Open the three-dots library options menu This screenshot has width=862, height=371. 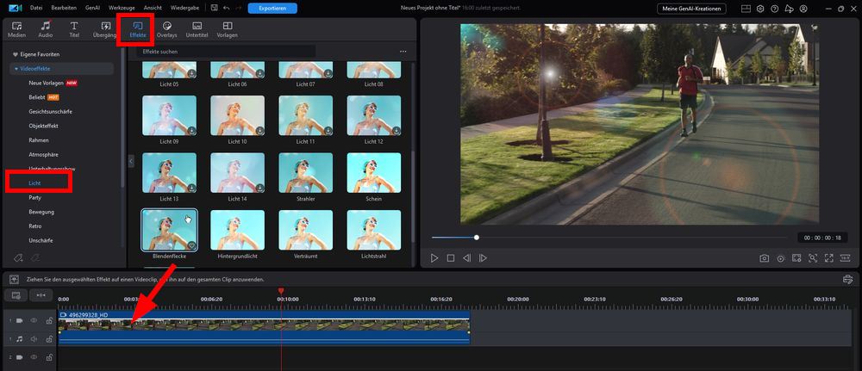403,52
